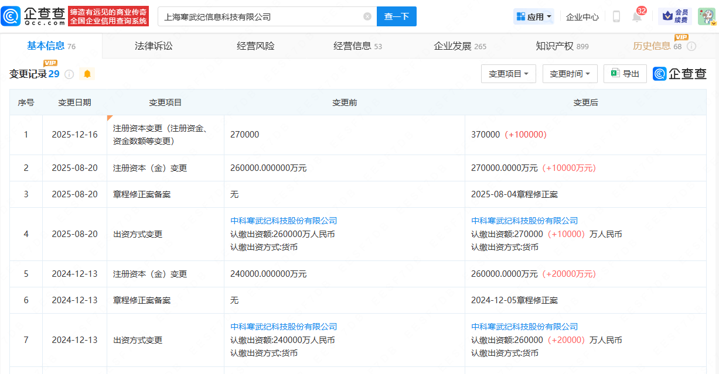Toggle the yellow bell change-alert icon
The width and height of the screenshot is (719, 374).
click(x=87, y=74)
